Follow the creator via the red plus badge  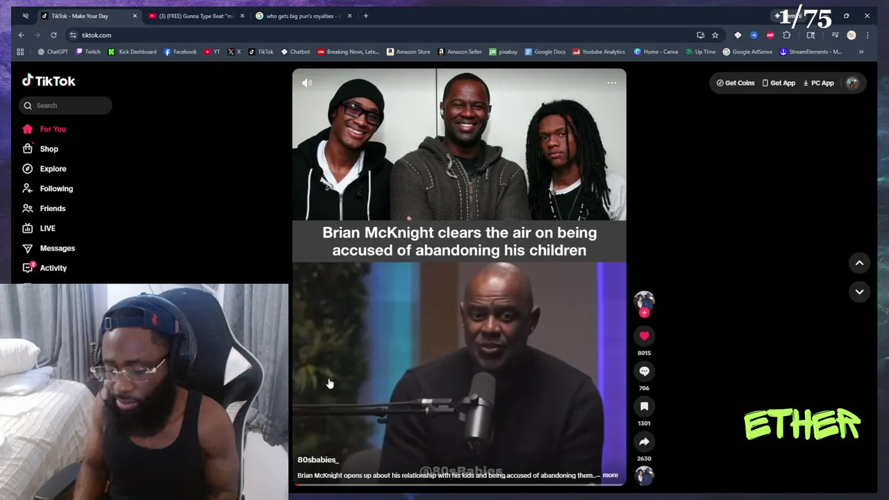644,313
